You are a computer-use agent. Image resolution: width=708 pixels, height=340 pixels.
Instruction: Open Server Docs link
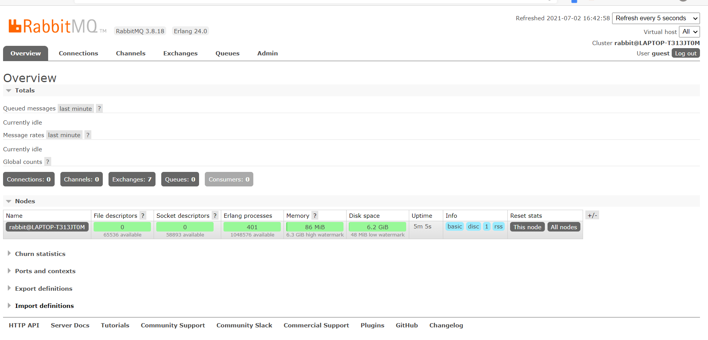point(70,325)
